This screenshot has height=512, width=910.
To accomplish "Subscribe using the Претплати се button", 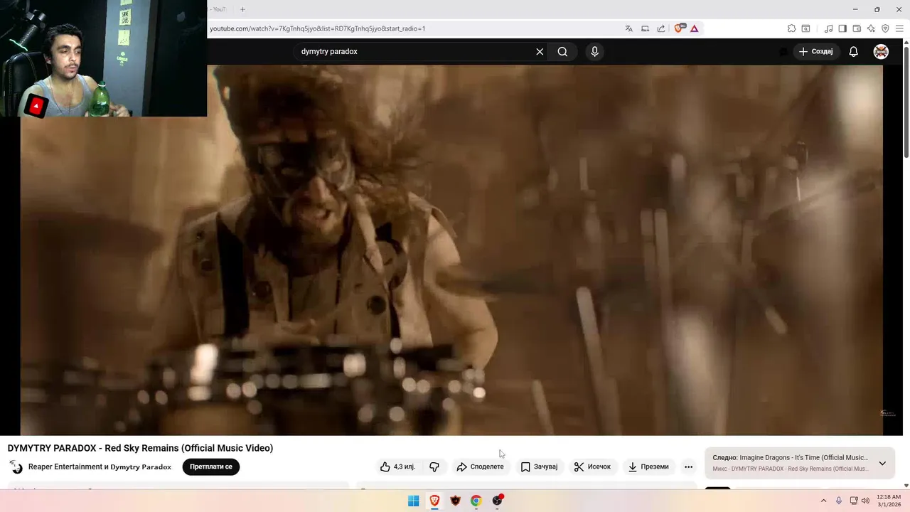I will 211,466.
